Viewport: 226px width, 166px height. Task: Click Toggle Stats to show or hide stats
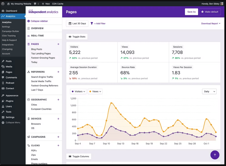point(77,36)
